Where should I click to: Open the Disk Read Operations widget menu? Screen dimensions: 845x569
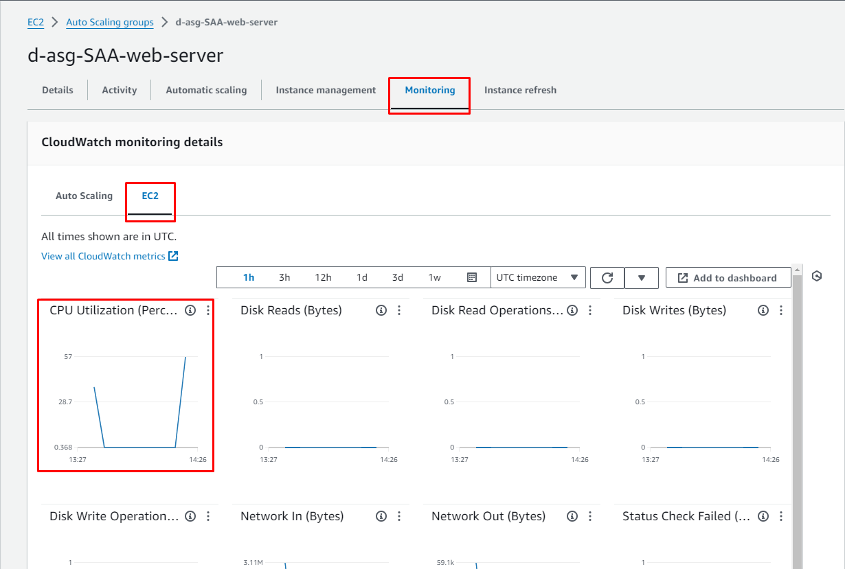[590, 310]
